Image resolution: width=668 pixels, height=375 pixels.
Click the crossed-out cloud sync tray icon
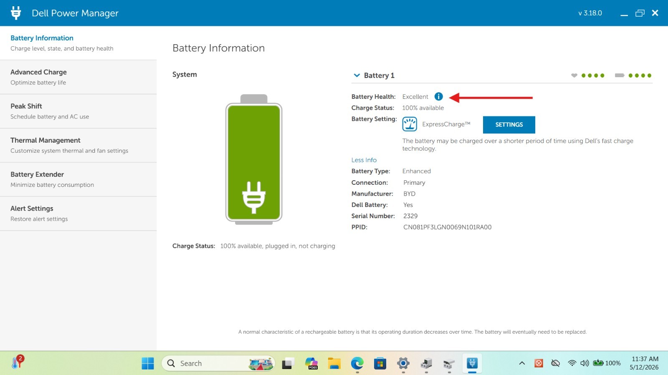click(555, 363)
